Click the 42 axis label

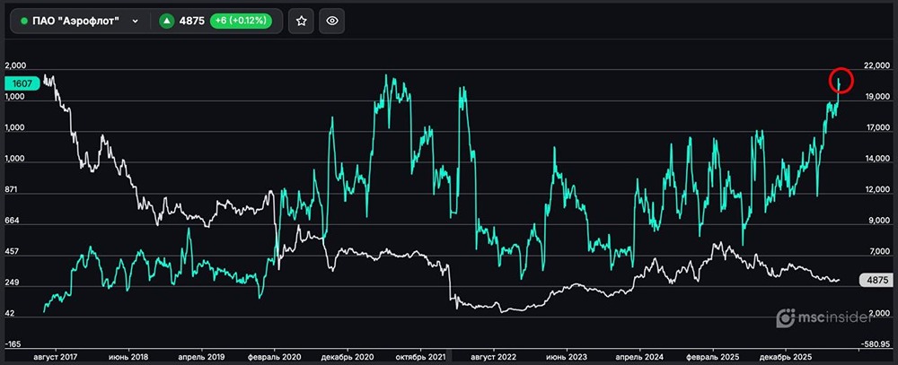tap(10, 314)
